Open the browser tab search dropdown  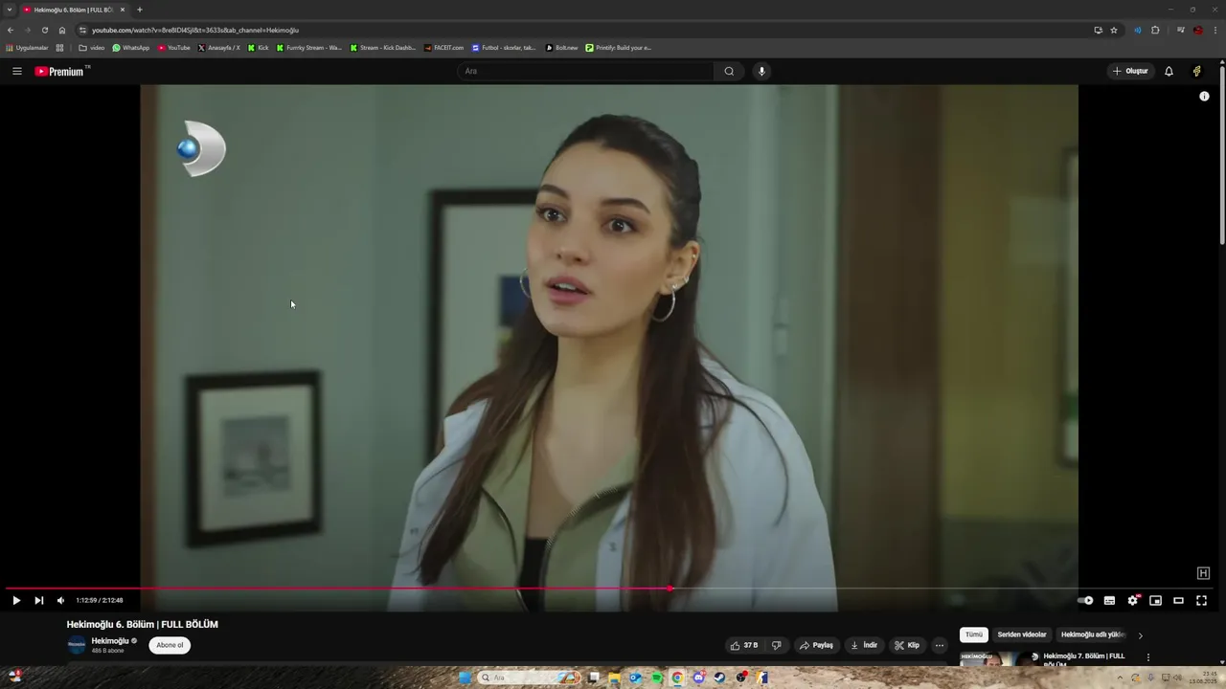click(x=10, y=10)
